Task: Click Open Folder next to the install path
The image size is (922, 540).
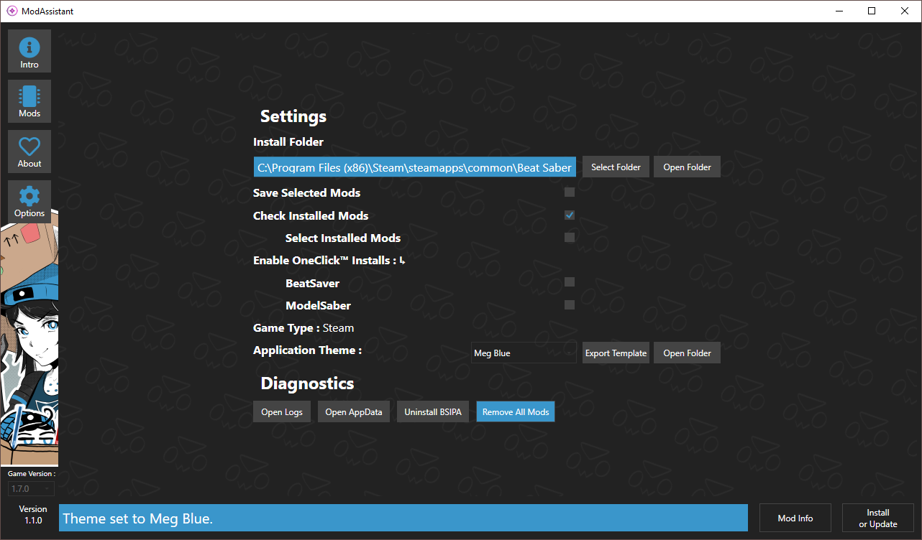Action: click(x=687, y=167)
